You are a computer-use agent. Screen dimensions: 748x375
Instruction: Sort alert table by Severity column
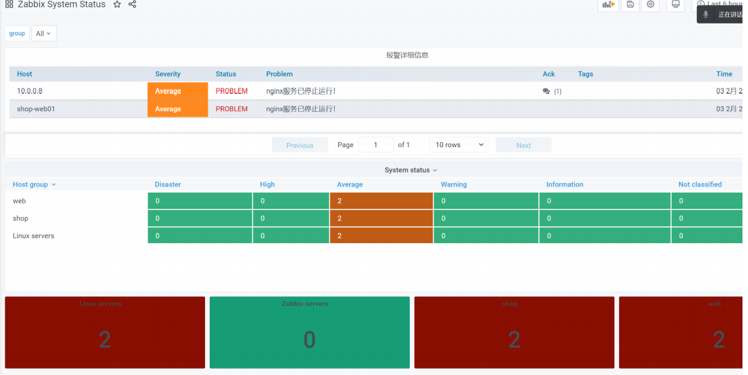[x=168, y=74]
